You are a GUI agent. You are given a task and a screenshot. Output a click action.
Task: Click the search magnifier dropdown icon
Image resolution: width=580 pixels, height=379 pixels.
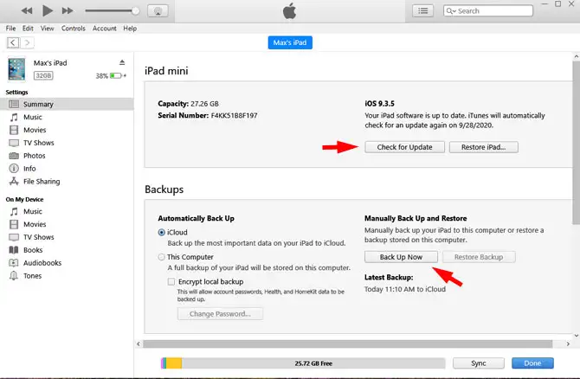(x=450, y=10)
